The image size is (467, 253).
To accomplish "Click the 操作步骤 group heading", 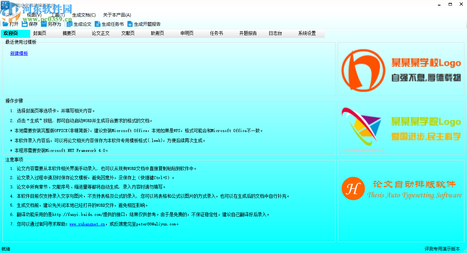I will 14,101.
